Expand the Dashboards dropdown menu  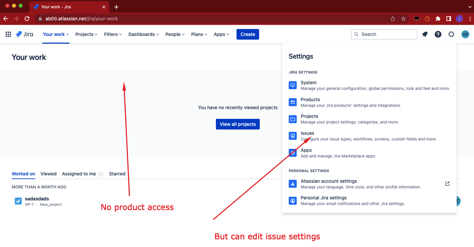pos(143,34)
